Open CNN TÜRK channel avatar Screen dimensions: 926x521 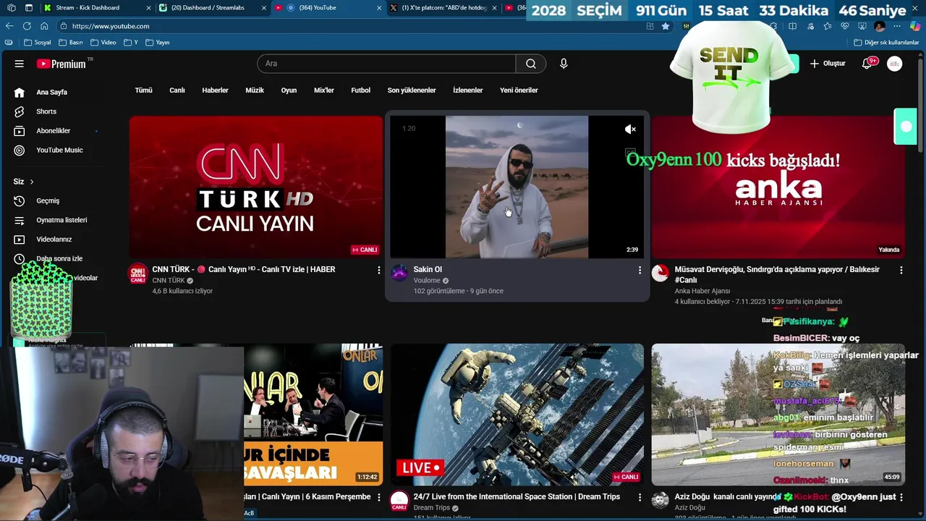pyautogui.click(x=137, y=274)
